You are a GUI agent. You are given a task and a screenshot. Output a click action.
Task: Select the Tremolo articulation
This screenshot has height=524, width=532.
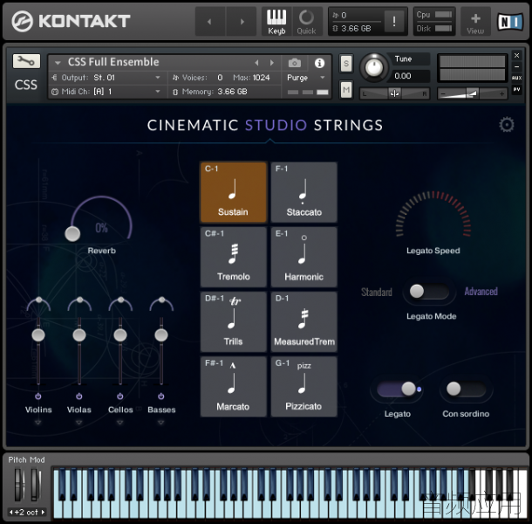[x=234, y=257]
